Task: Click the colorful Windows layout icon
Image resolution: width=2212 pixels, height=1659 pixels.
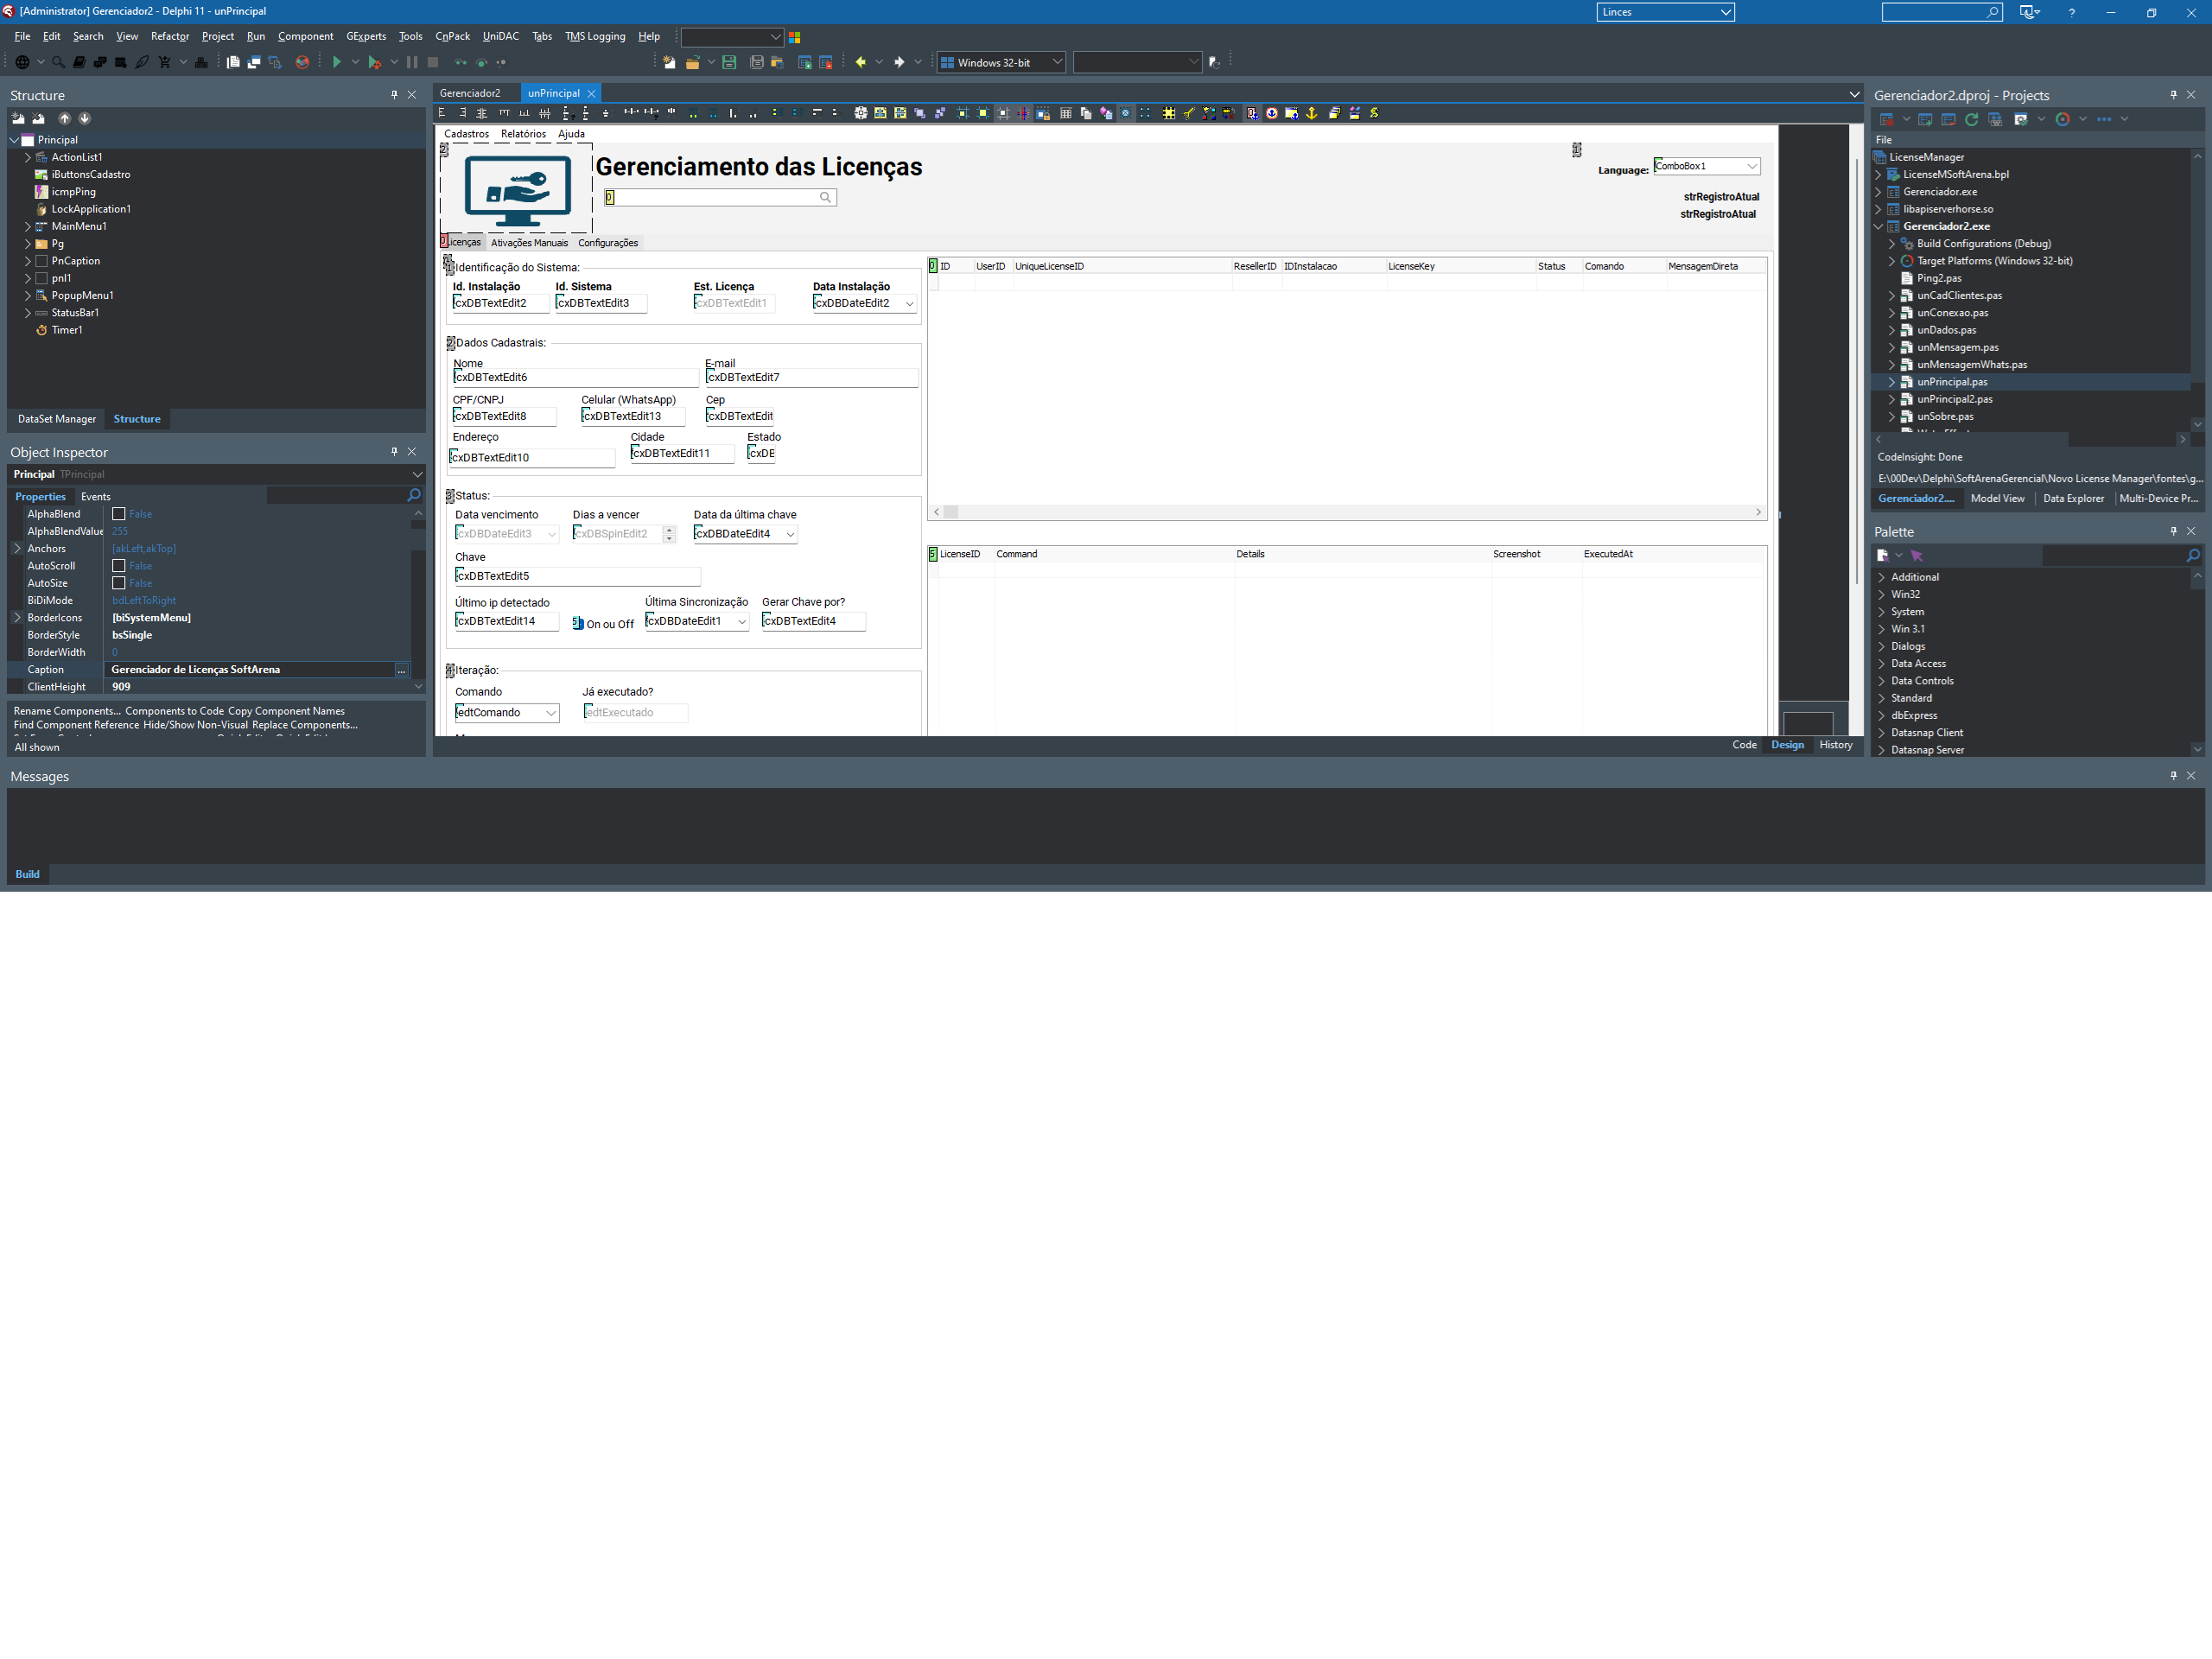Action: click(x=795, y=37)
